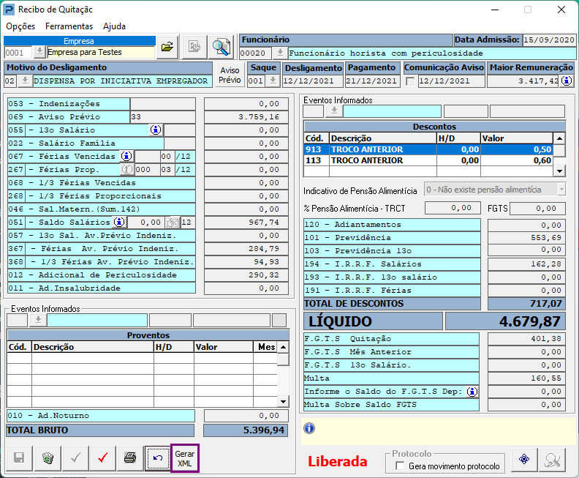The height and width of the screenshot is (478, 579).
Task: Click info icon on Férias Vencidas row
Action: tap(126, 157)
